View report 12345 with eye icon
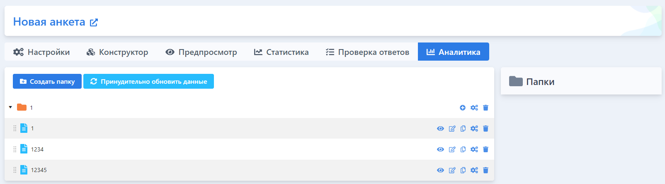This screenshot has height=184, width=665. (x=440, y=170)
